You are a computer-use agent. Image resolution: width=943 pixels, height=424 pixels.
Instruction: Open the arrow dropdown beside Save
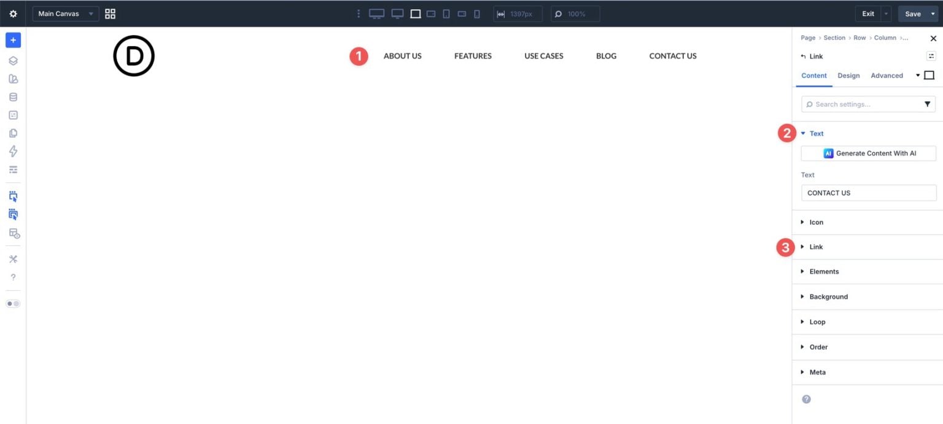[933, 13]
